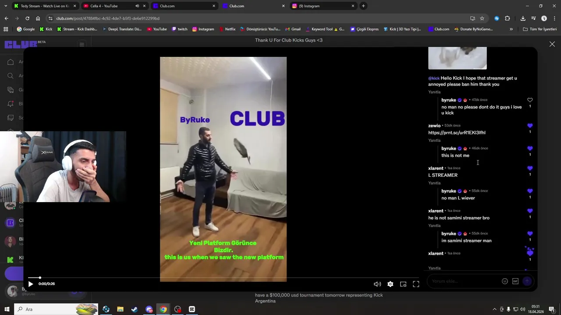The image size is (561, 315).
Task: Go to browser home page
Action: (38, 18)
